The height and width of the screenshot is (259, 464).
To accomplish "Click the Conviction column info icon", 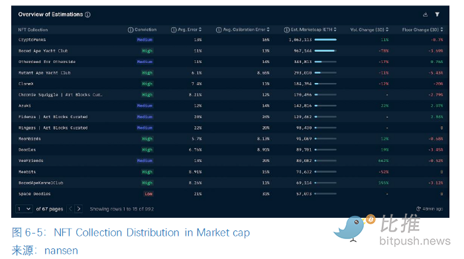I will (131, 30).
